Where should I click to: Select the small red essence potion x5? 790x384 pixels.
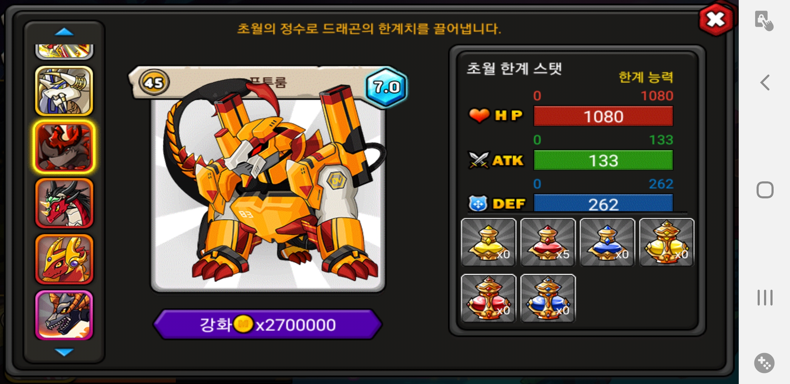pos(548,242)
